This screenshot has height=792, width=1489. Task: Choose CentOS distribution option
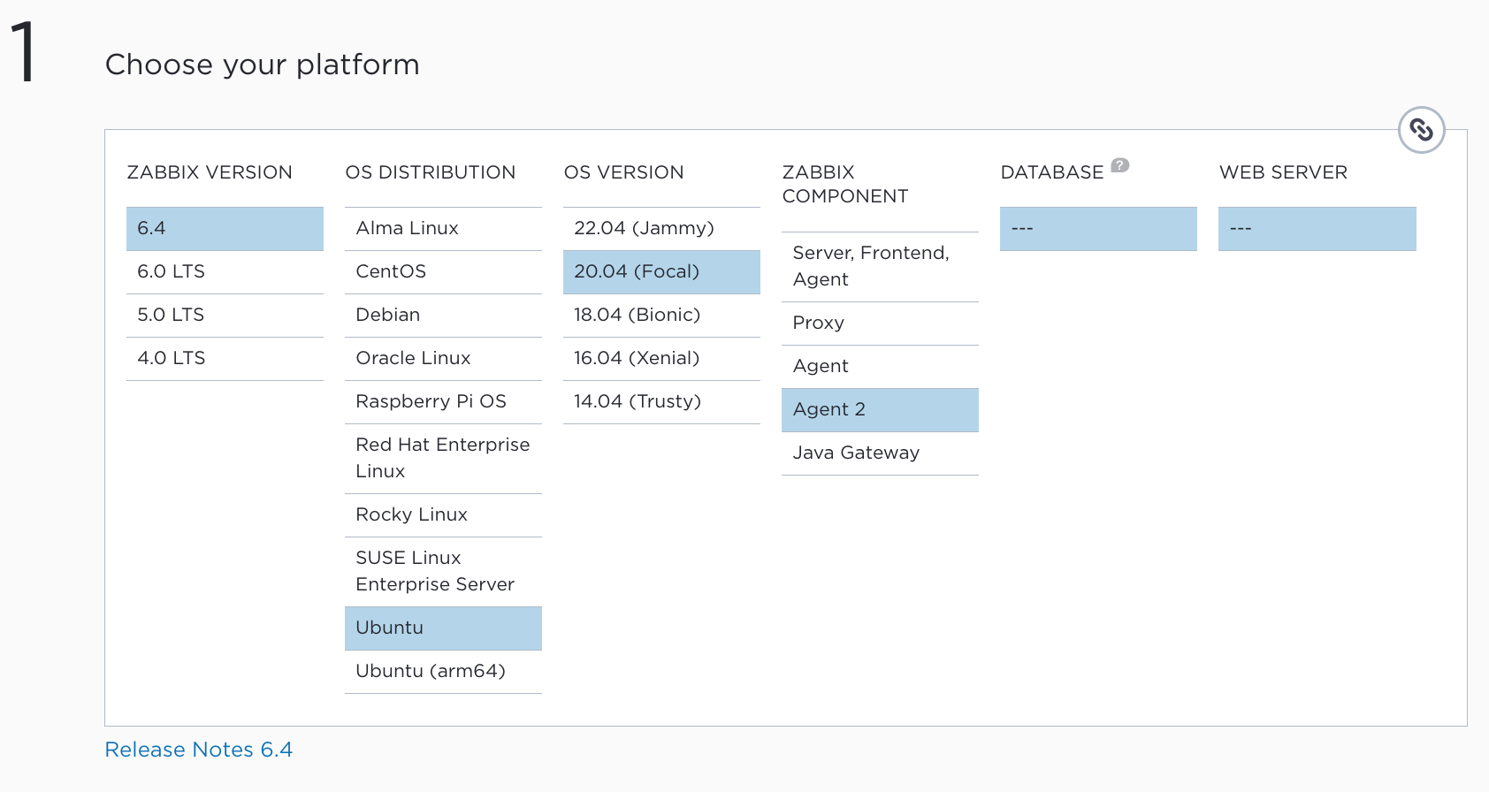(442, 271)
